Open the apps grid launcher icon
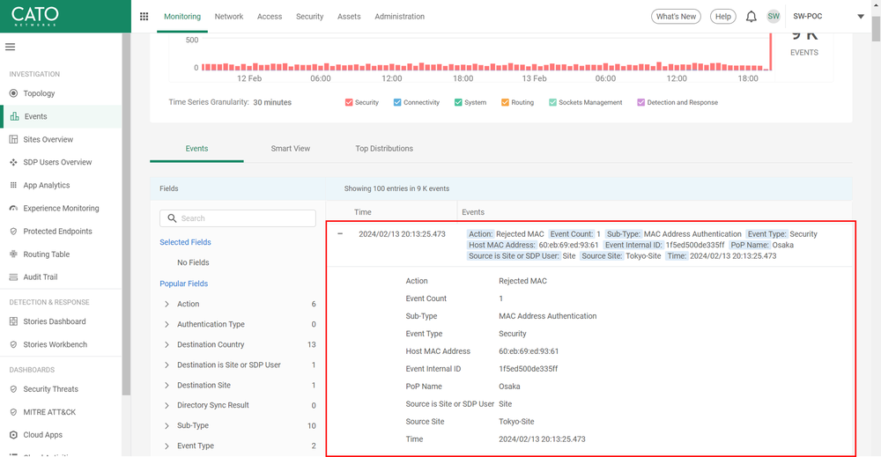Screen dimensions: 881x457 [144, 16]
